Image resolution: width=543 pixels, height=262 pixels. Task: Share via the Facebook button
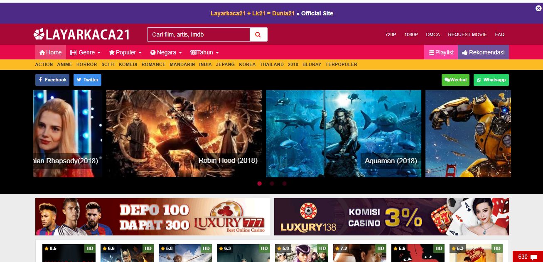point(52,80)
